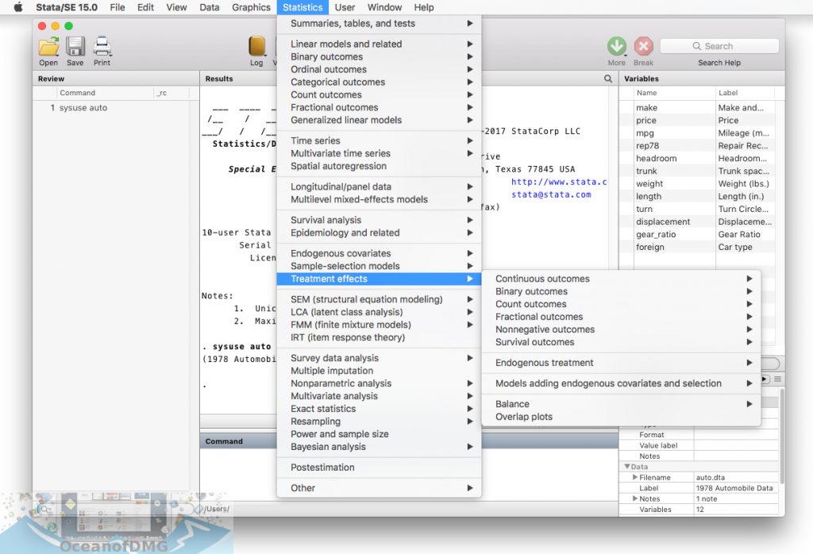
Task: Select SEM (structural equation modeling) item
Action: [x=379, y=299]
